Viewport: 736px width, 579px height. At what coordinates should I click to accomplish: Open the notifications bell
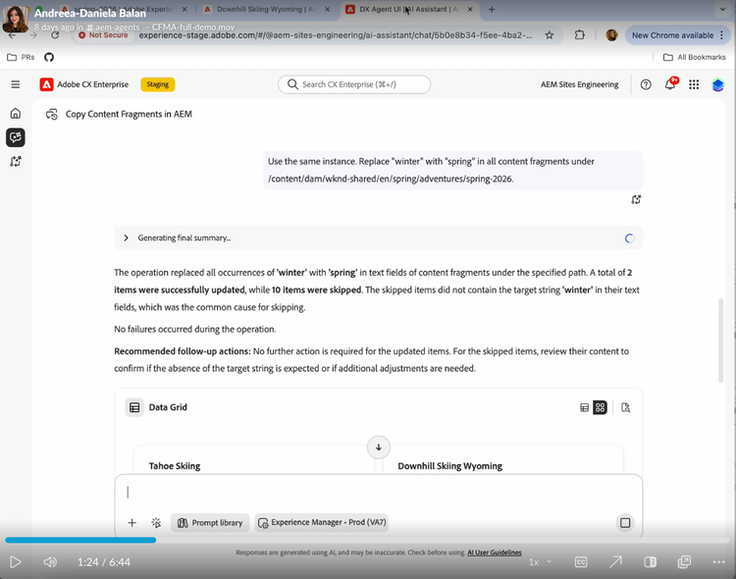pyautogui.click(x=670, y=84)
